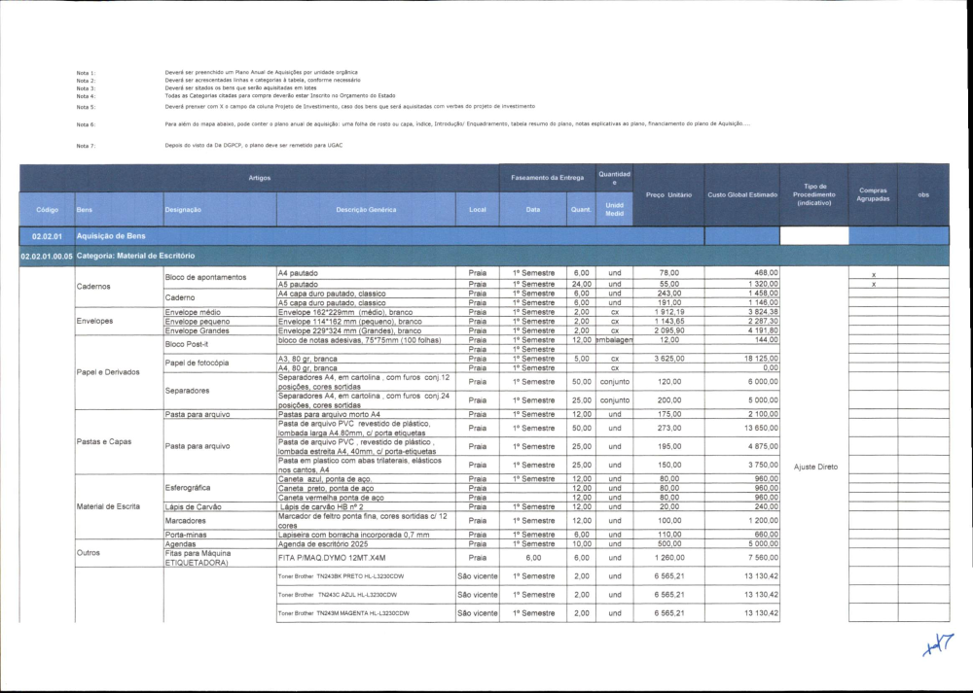Select the Preço Unitário column header

pyautogui.click(x=668, y=194)
